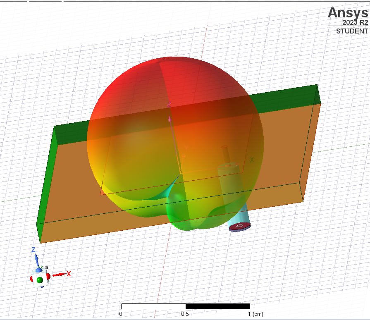Click the green X axis label near the feed

[x=252, y=160]
